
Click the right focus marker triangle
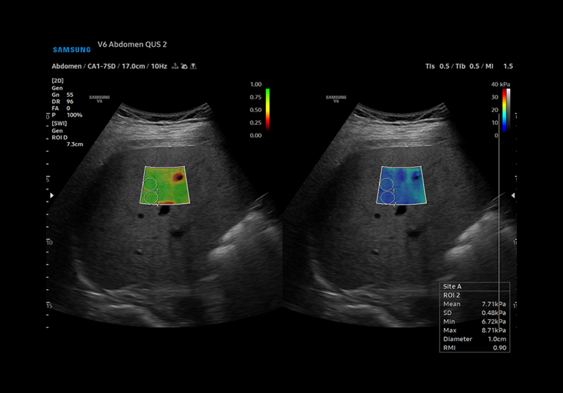513,195
